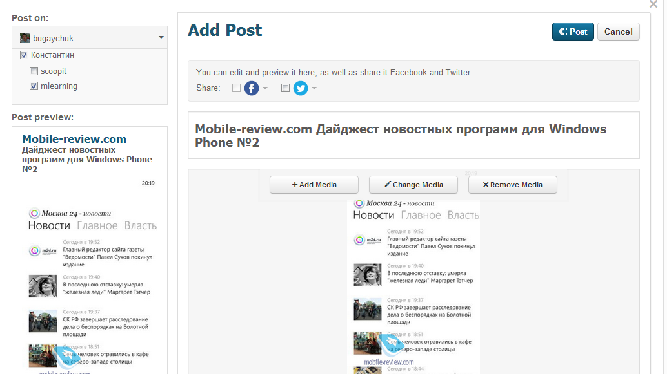Viewport: 667px width, 374px height.
Task: Toggle the Константин checkbox
Action: click(x=25, y=55)
